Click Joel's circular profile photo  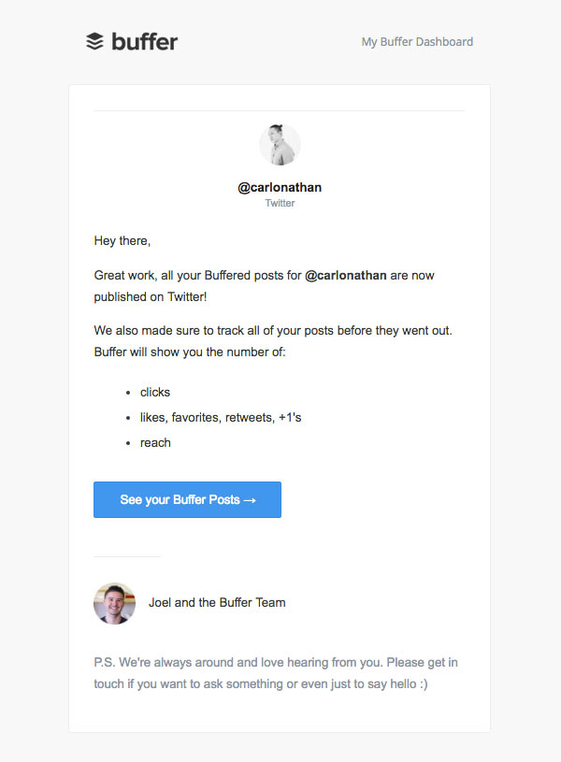(x=114, y=603)
